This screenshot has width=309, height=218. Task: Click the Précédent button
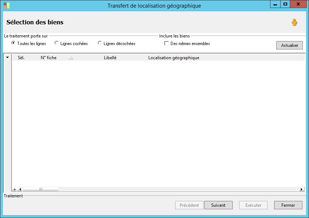point(189,205)
